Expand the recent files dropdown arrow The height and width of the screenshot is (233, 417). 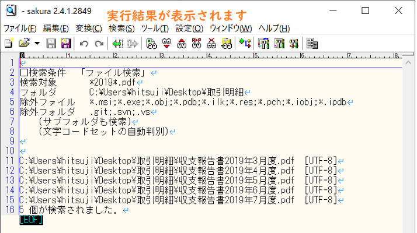[37, 43]
